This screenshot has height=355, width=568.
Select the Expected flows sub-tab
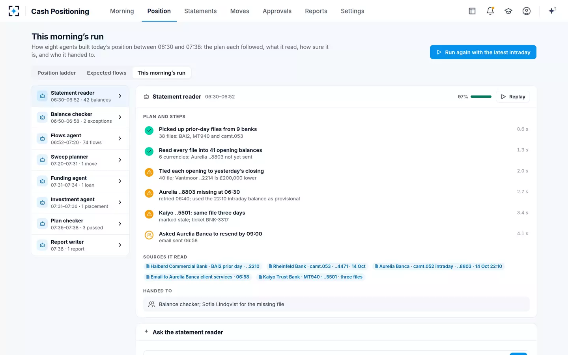pyautogui.click(x=106, y=73)
